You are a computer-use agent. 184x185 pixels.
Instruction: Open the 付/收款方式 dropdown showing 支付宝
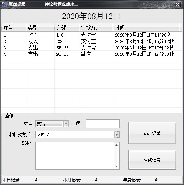click(117, 135)
